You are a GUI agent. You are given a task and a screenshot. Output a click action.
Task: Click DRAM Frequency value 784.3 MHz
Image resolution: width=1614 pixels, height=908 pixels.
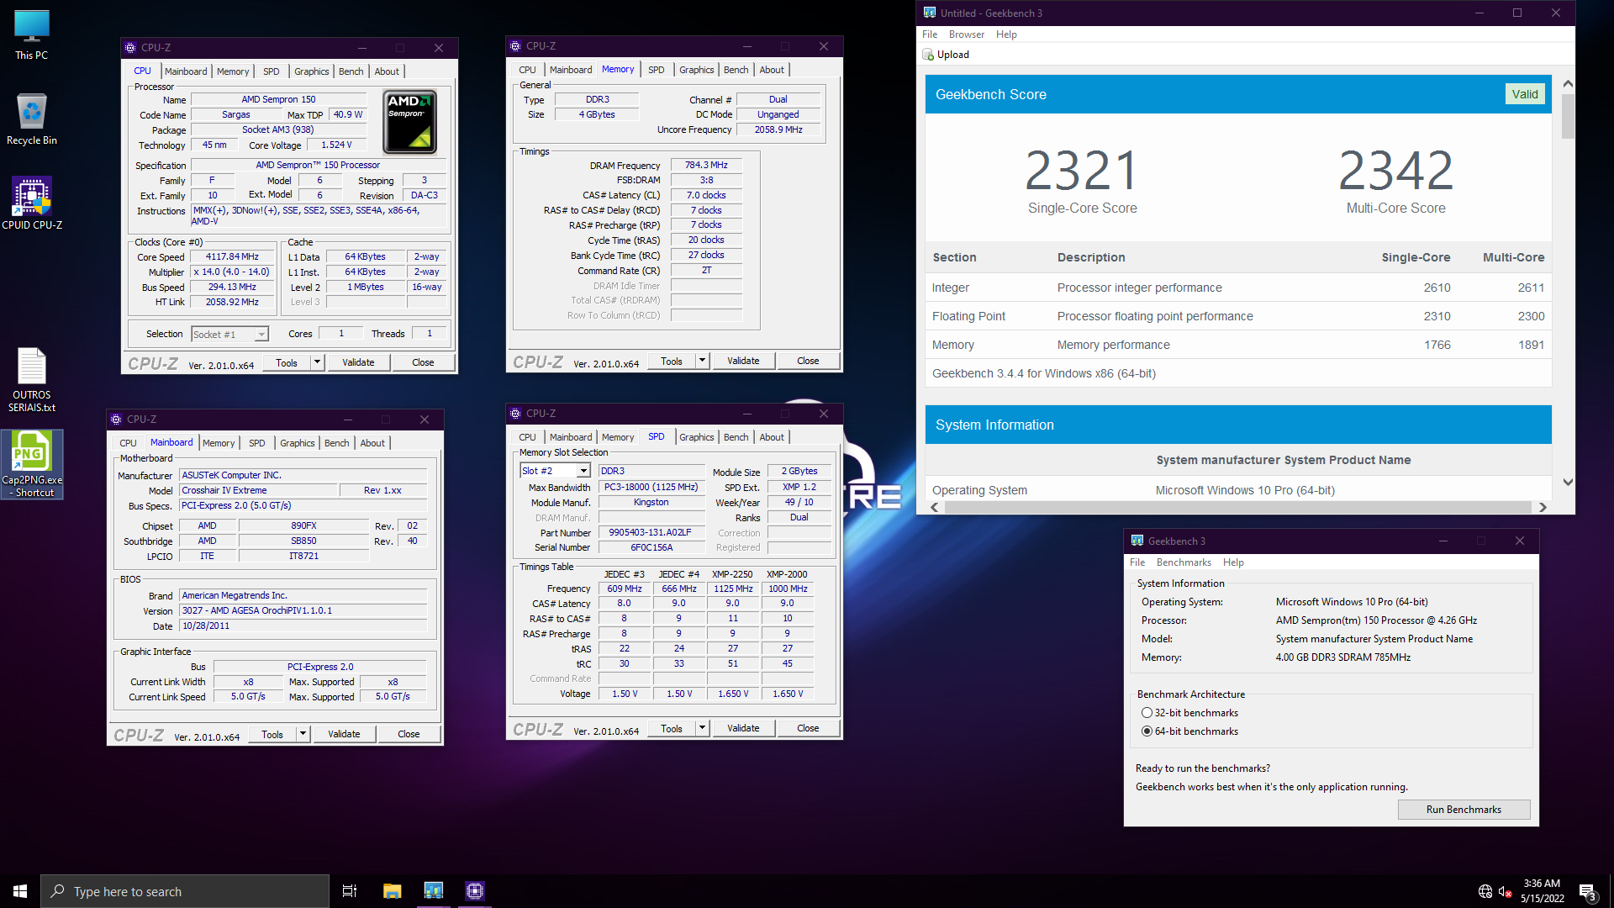pos(706,165)
